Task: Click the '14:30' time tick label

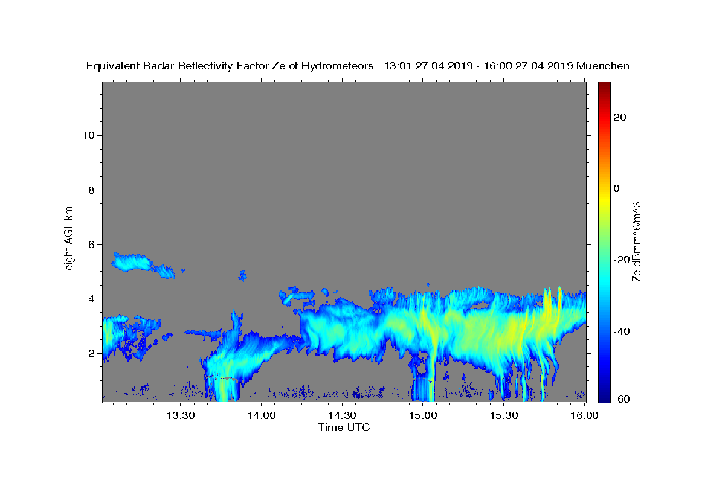Action: point(342,415)
